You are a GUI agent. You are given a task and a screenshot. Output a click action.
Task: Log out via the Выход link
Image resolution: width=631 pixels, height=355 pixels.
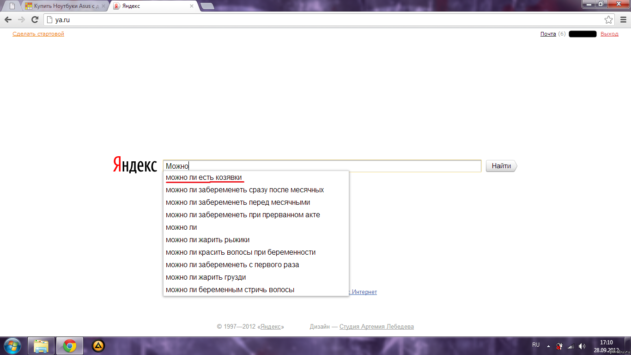point(609,34)
